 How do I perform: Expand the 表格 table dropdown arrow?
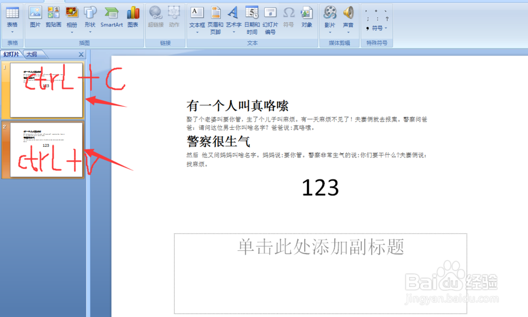(13, 32)
